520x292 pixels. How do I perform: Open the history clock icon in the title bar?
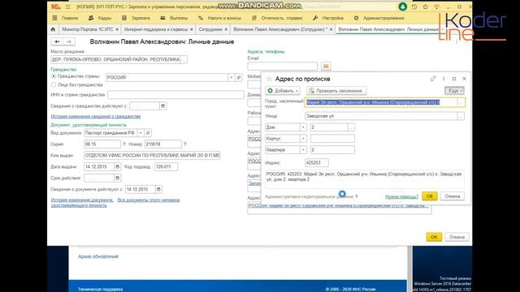pyautogui.click(x=414, y=6)
